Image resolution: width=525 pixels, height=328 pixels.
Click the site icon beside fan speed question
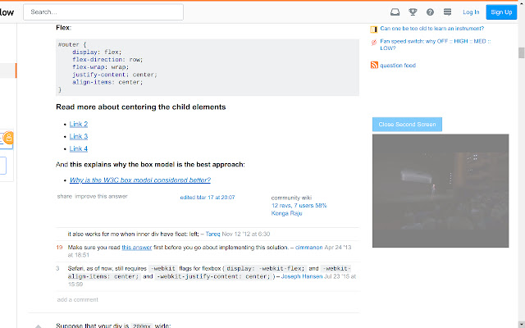click(x=374, y=42)
